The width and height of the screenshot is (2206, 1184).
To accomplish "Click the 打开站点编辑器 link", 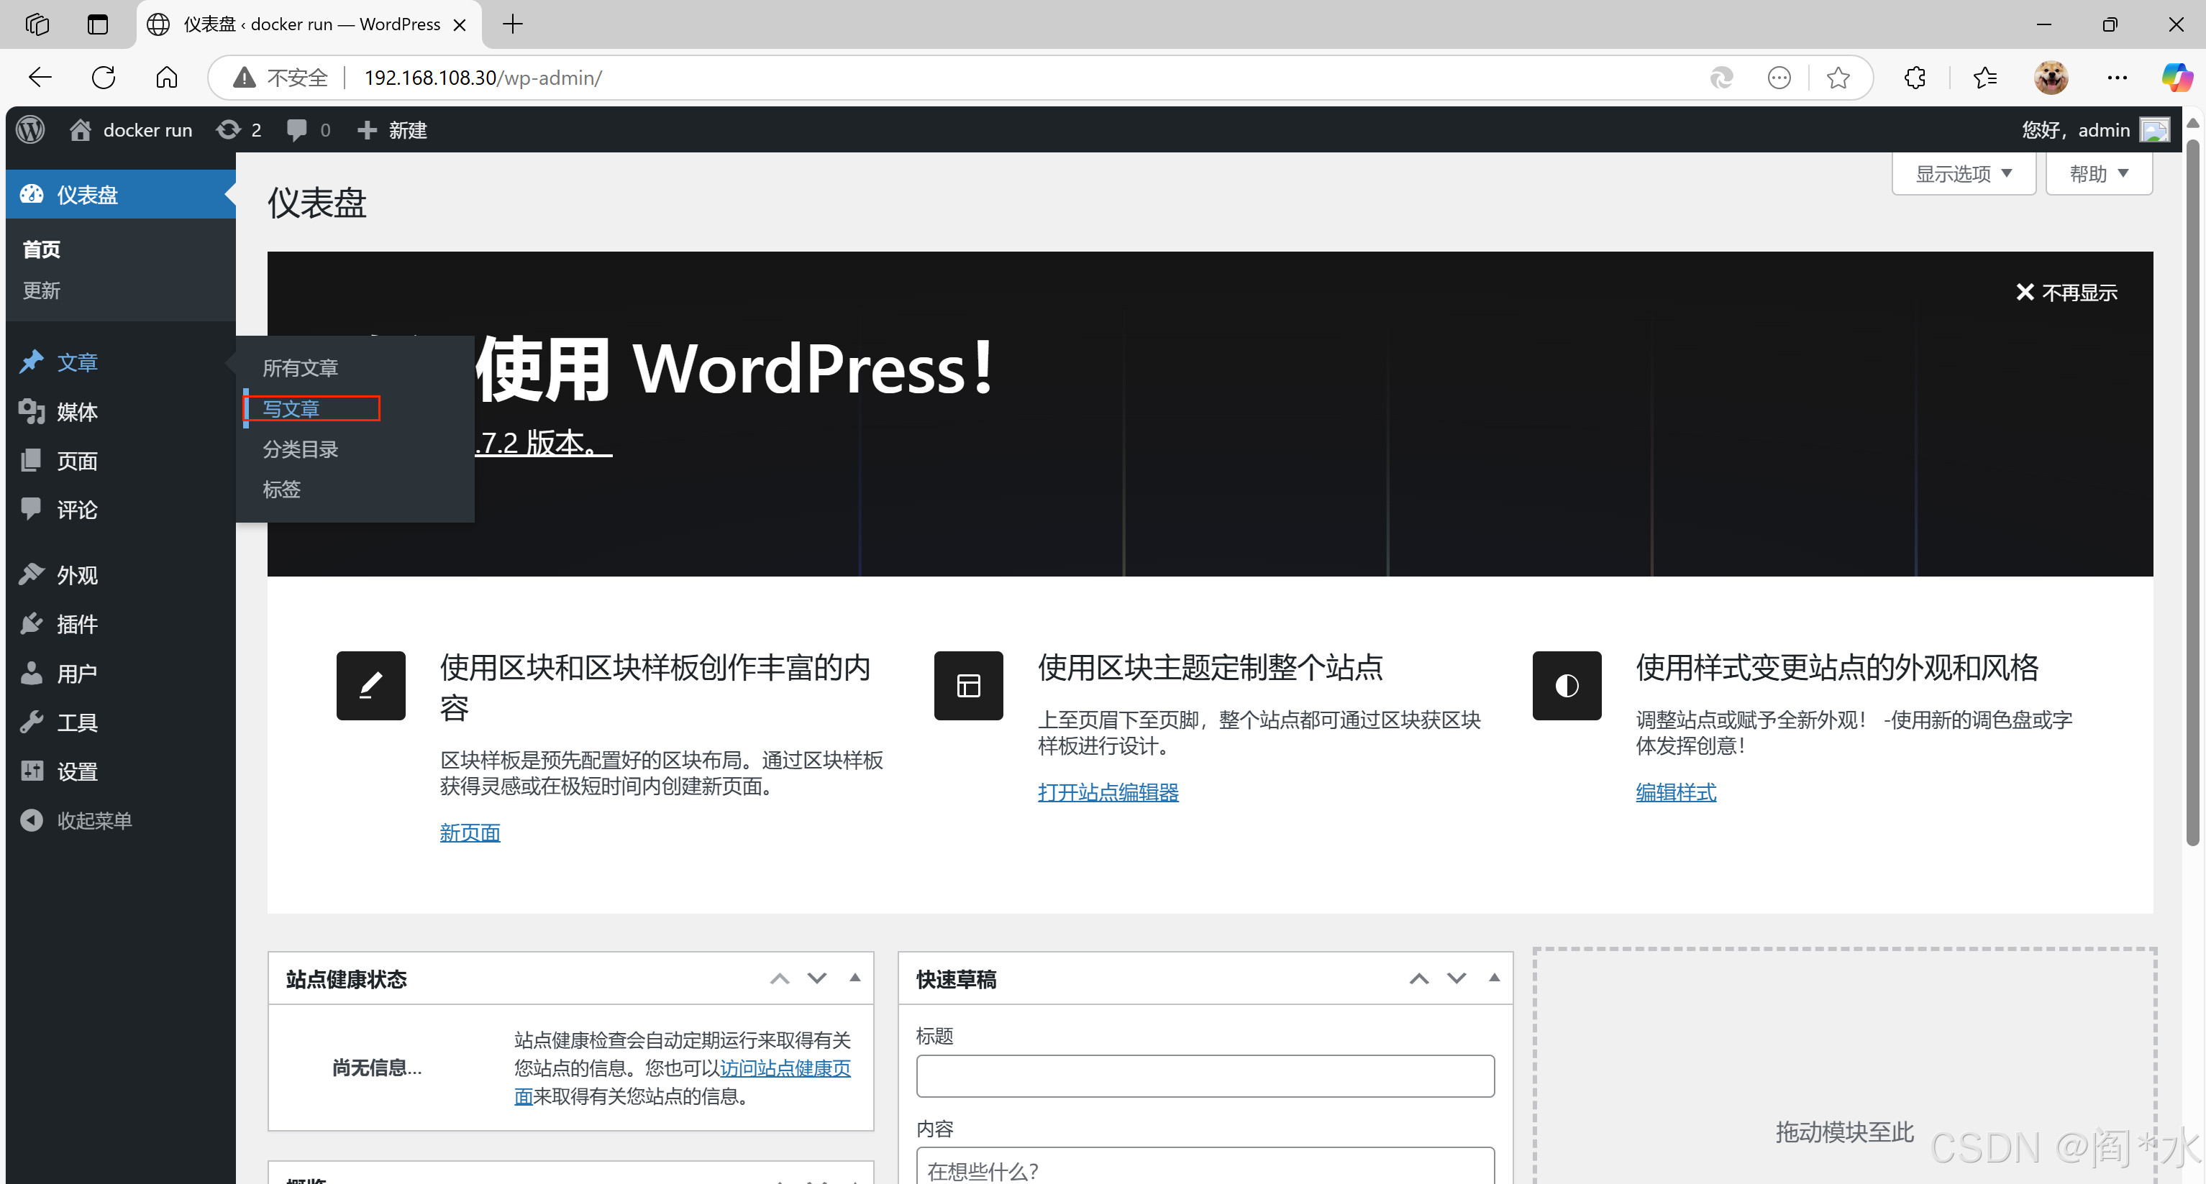I will [x=1107, y=792].
